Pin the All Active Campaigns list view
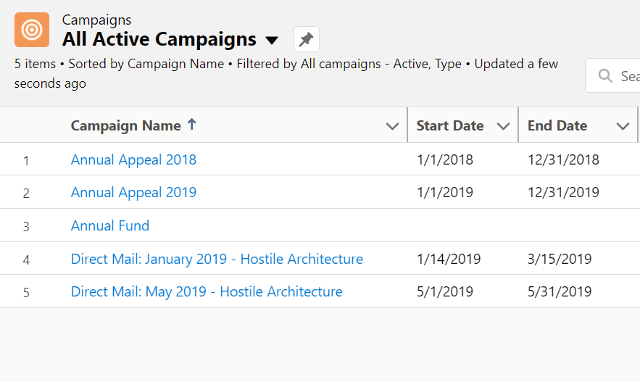Viewport: 640px width, 382px height. (306, 39)
